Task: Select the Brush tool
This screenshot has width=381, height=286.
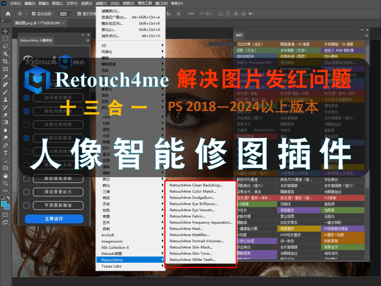Action: click(x=5, y=92)
